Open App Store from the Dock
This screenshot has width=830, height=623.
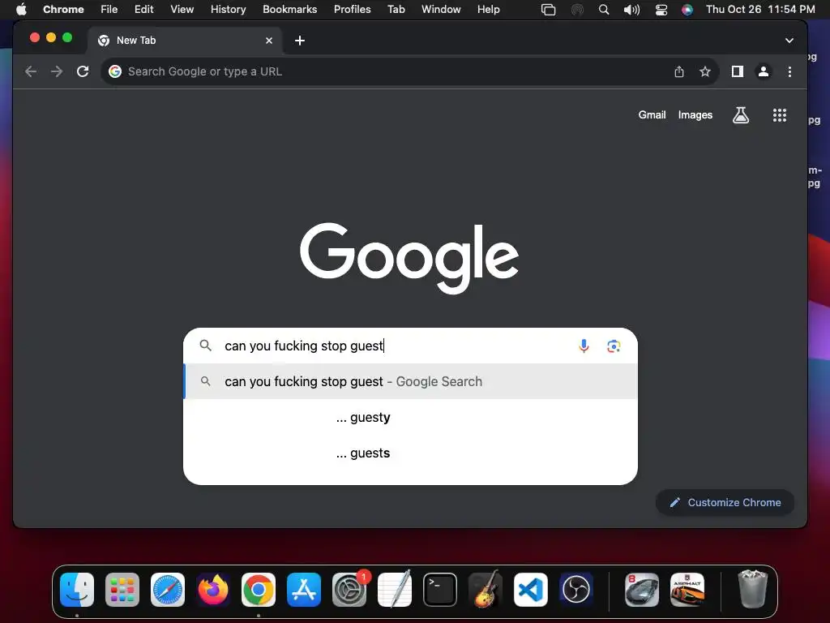tap(304, 589)
